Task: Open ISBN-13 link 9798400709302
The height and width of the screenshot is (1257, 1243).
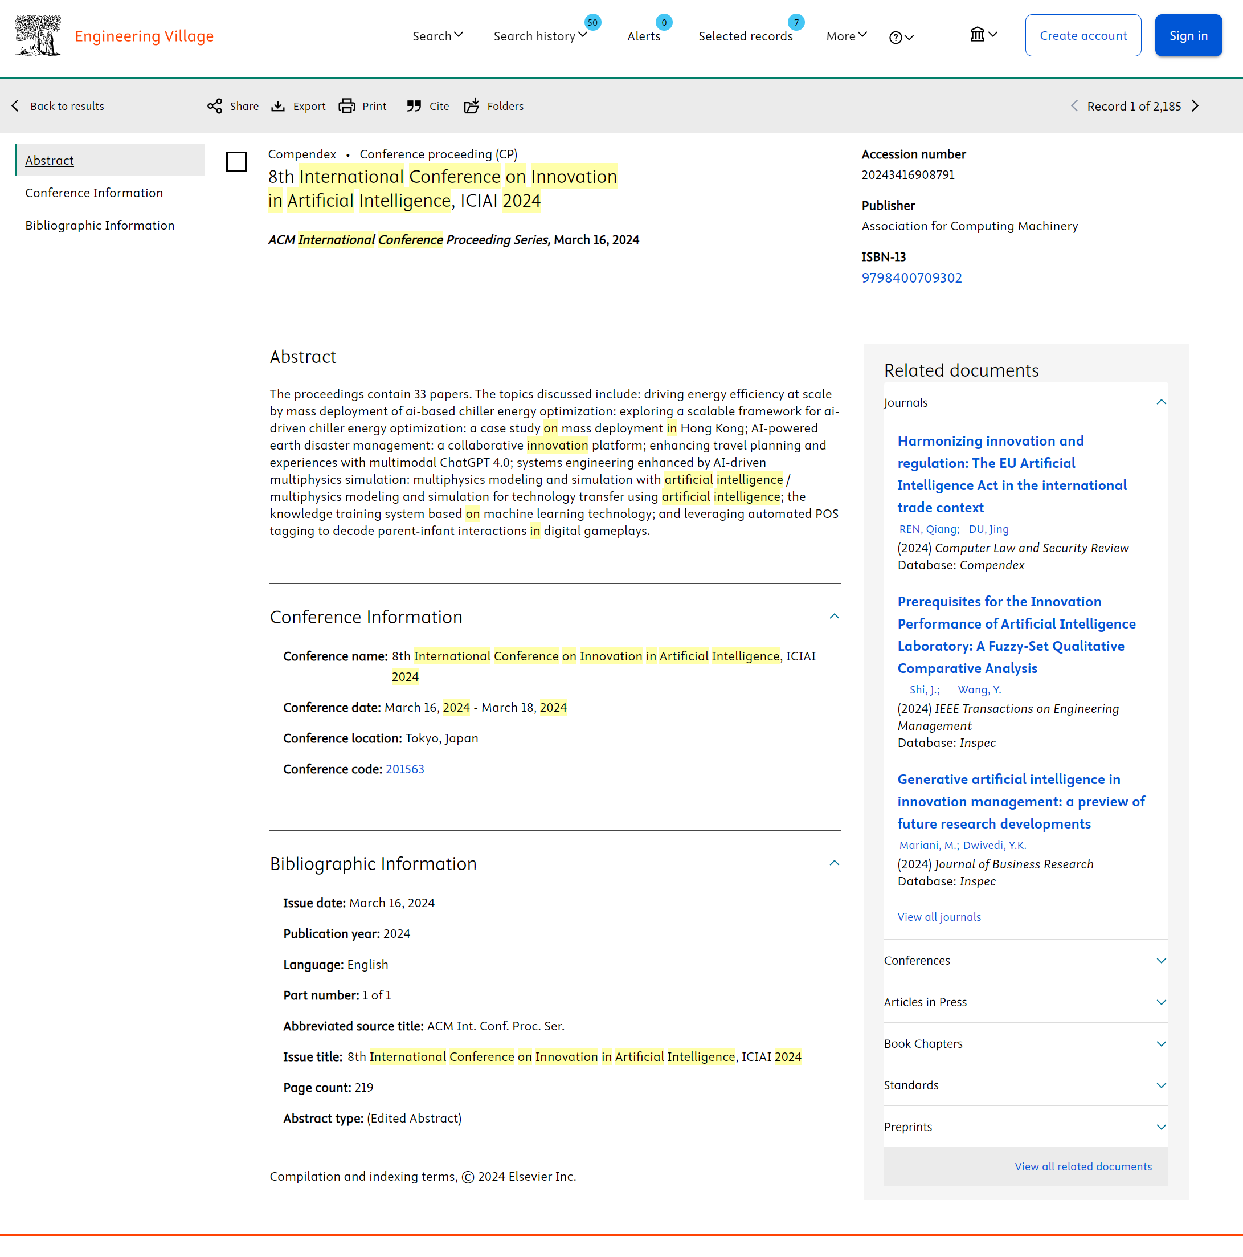Action: (911, 278)
